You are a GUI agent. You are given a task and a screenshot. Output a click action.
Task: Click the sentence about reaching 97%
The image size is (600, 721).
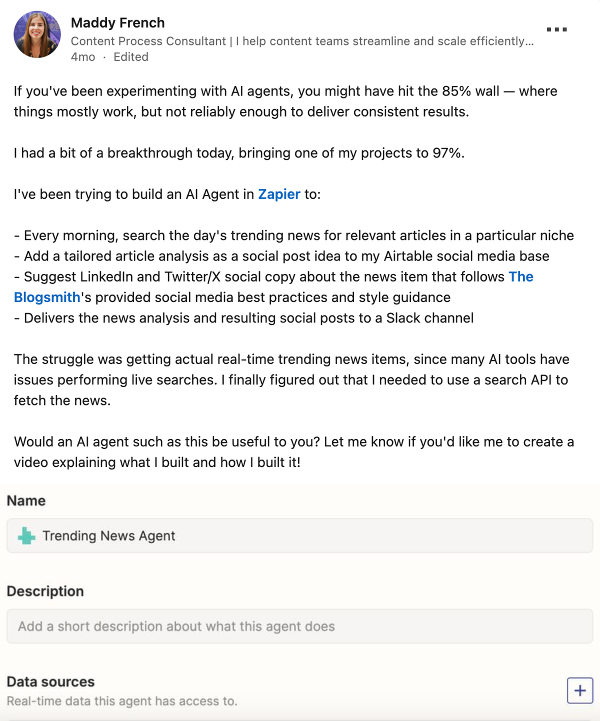[x=239, y=153]
